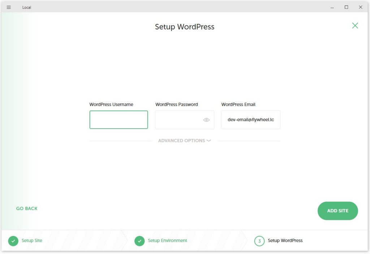Click the chevron beside Advanced Options

tap(208, 141)
